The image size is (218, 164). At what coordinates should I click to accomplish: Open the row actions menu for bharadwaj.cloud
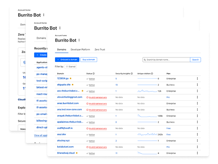point(197,153)
